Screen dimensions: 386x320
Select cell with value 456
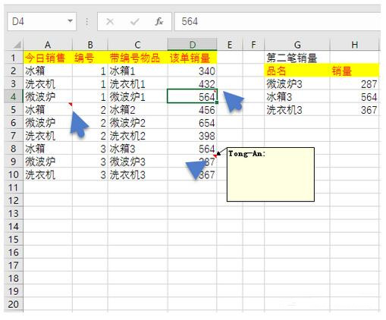click(x=192, y=110)
